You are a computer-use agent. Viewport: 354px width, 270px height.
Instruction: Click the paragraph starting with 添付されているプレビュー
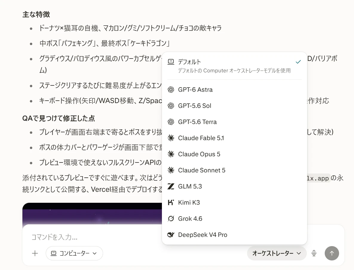click(x=92, y=184)
